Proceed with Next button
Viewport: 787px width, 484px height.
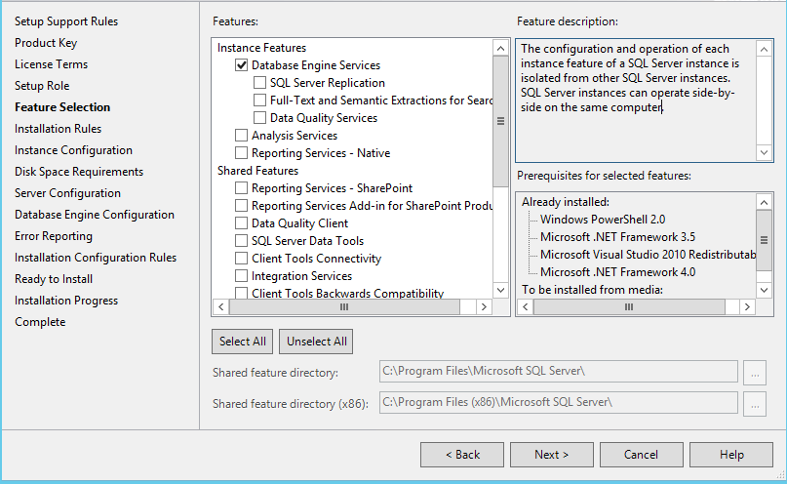click(x=552, y=455)
